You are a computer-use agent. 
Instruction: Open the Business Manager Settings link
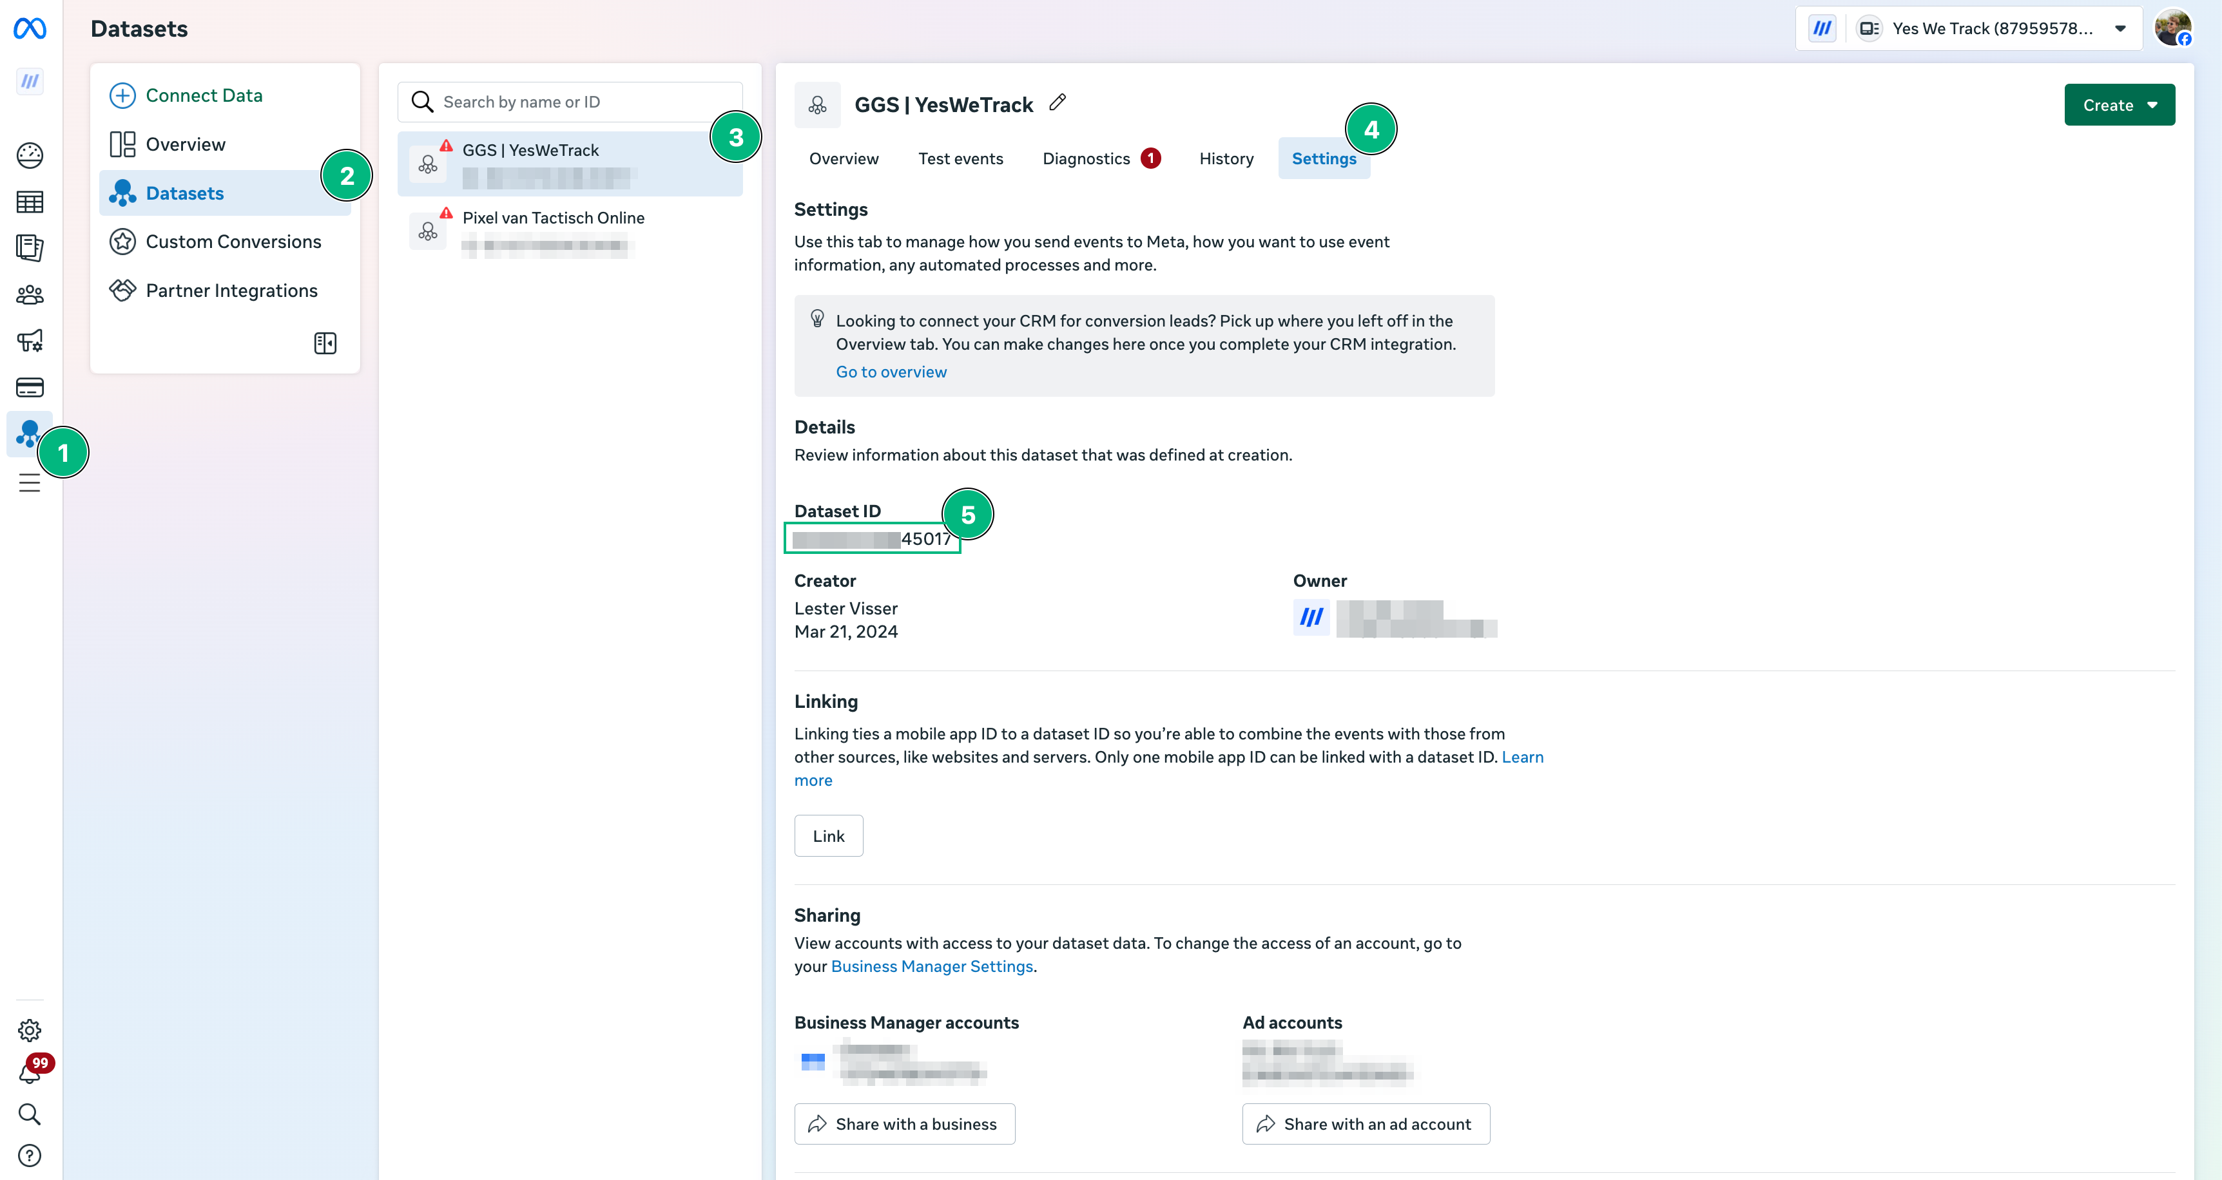[x=931, y=966]
